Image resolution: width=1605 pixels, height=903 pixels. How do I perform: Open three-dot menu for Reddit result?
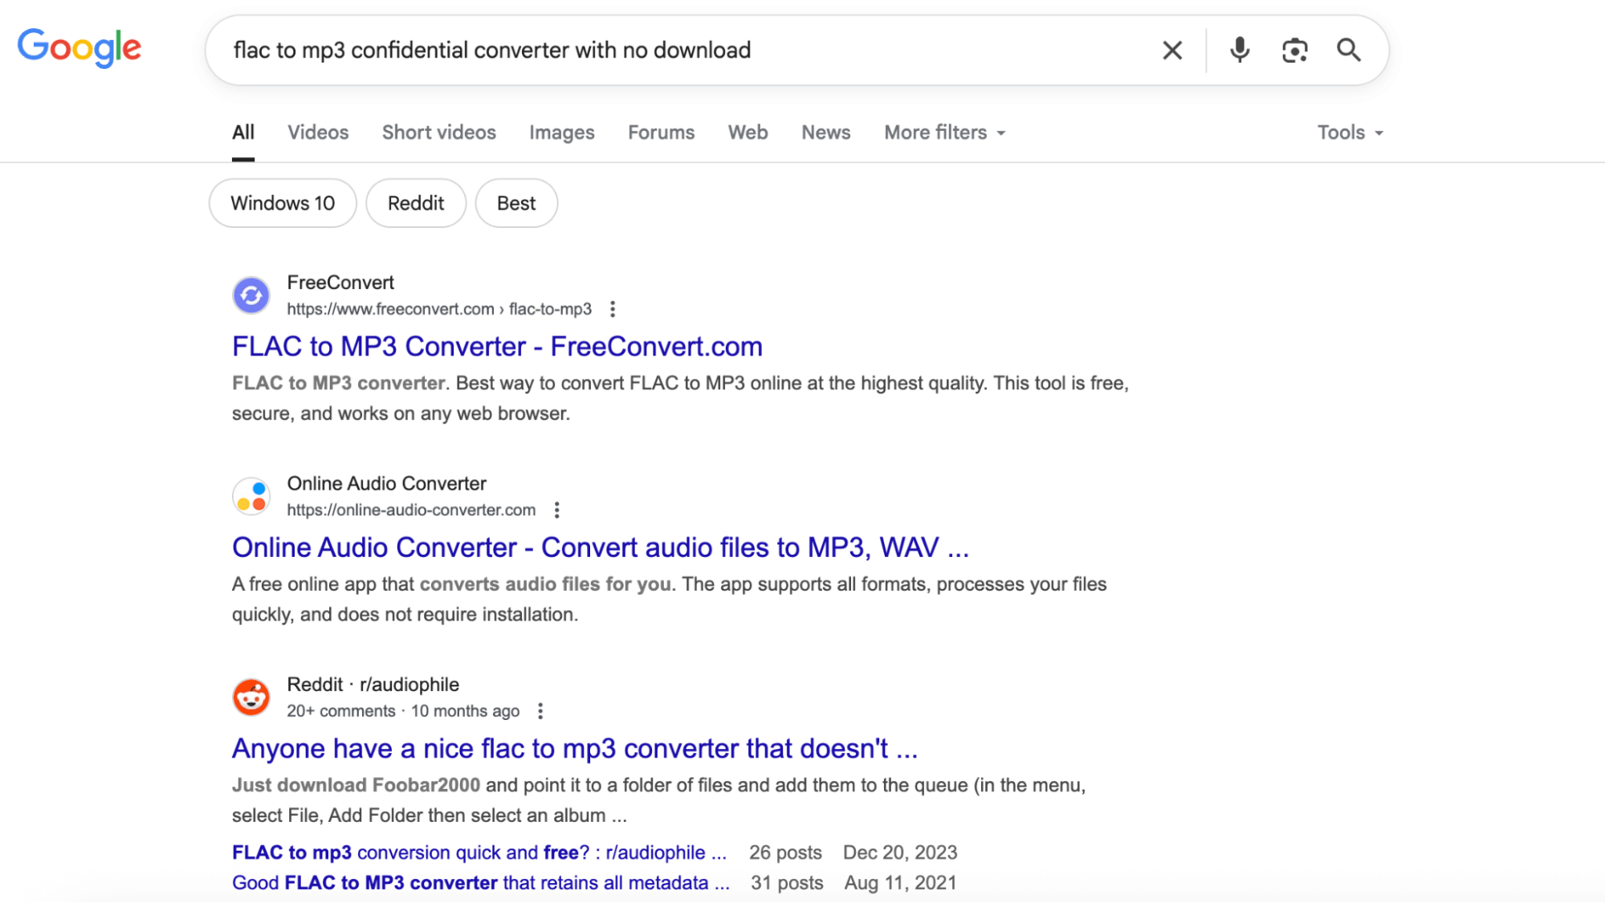[540, 711]
